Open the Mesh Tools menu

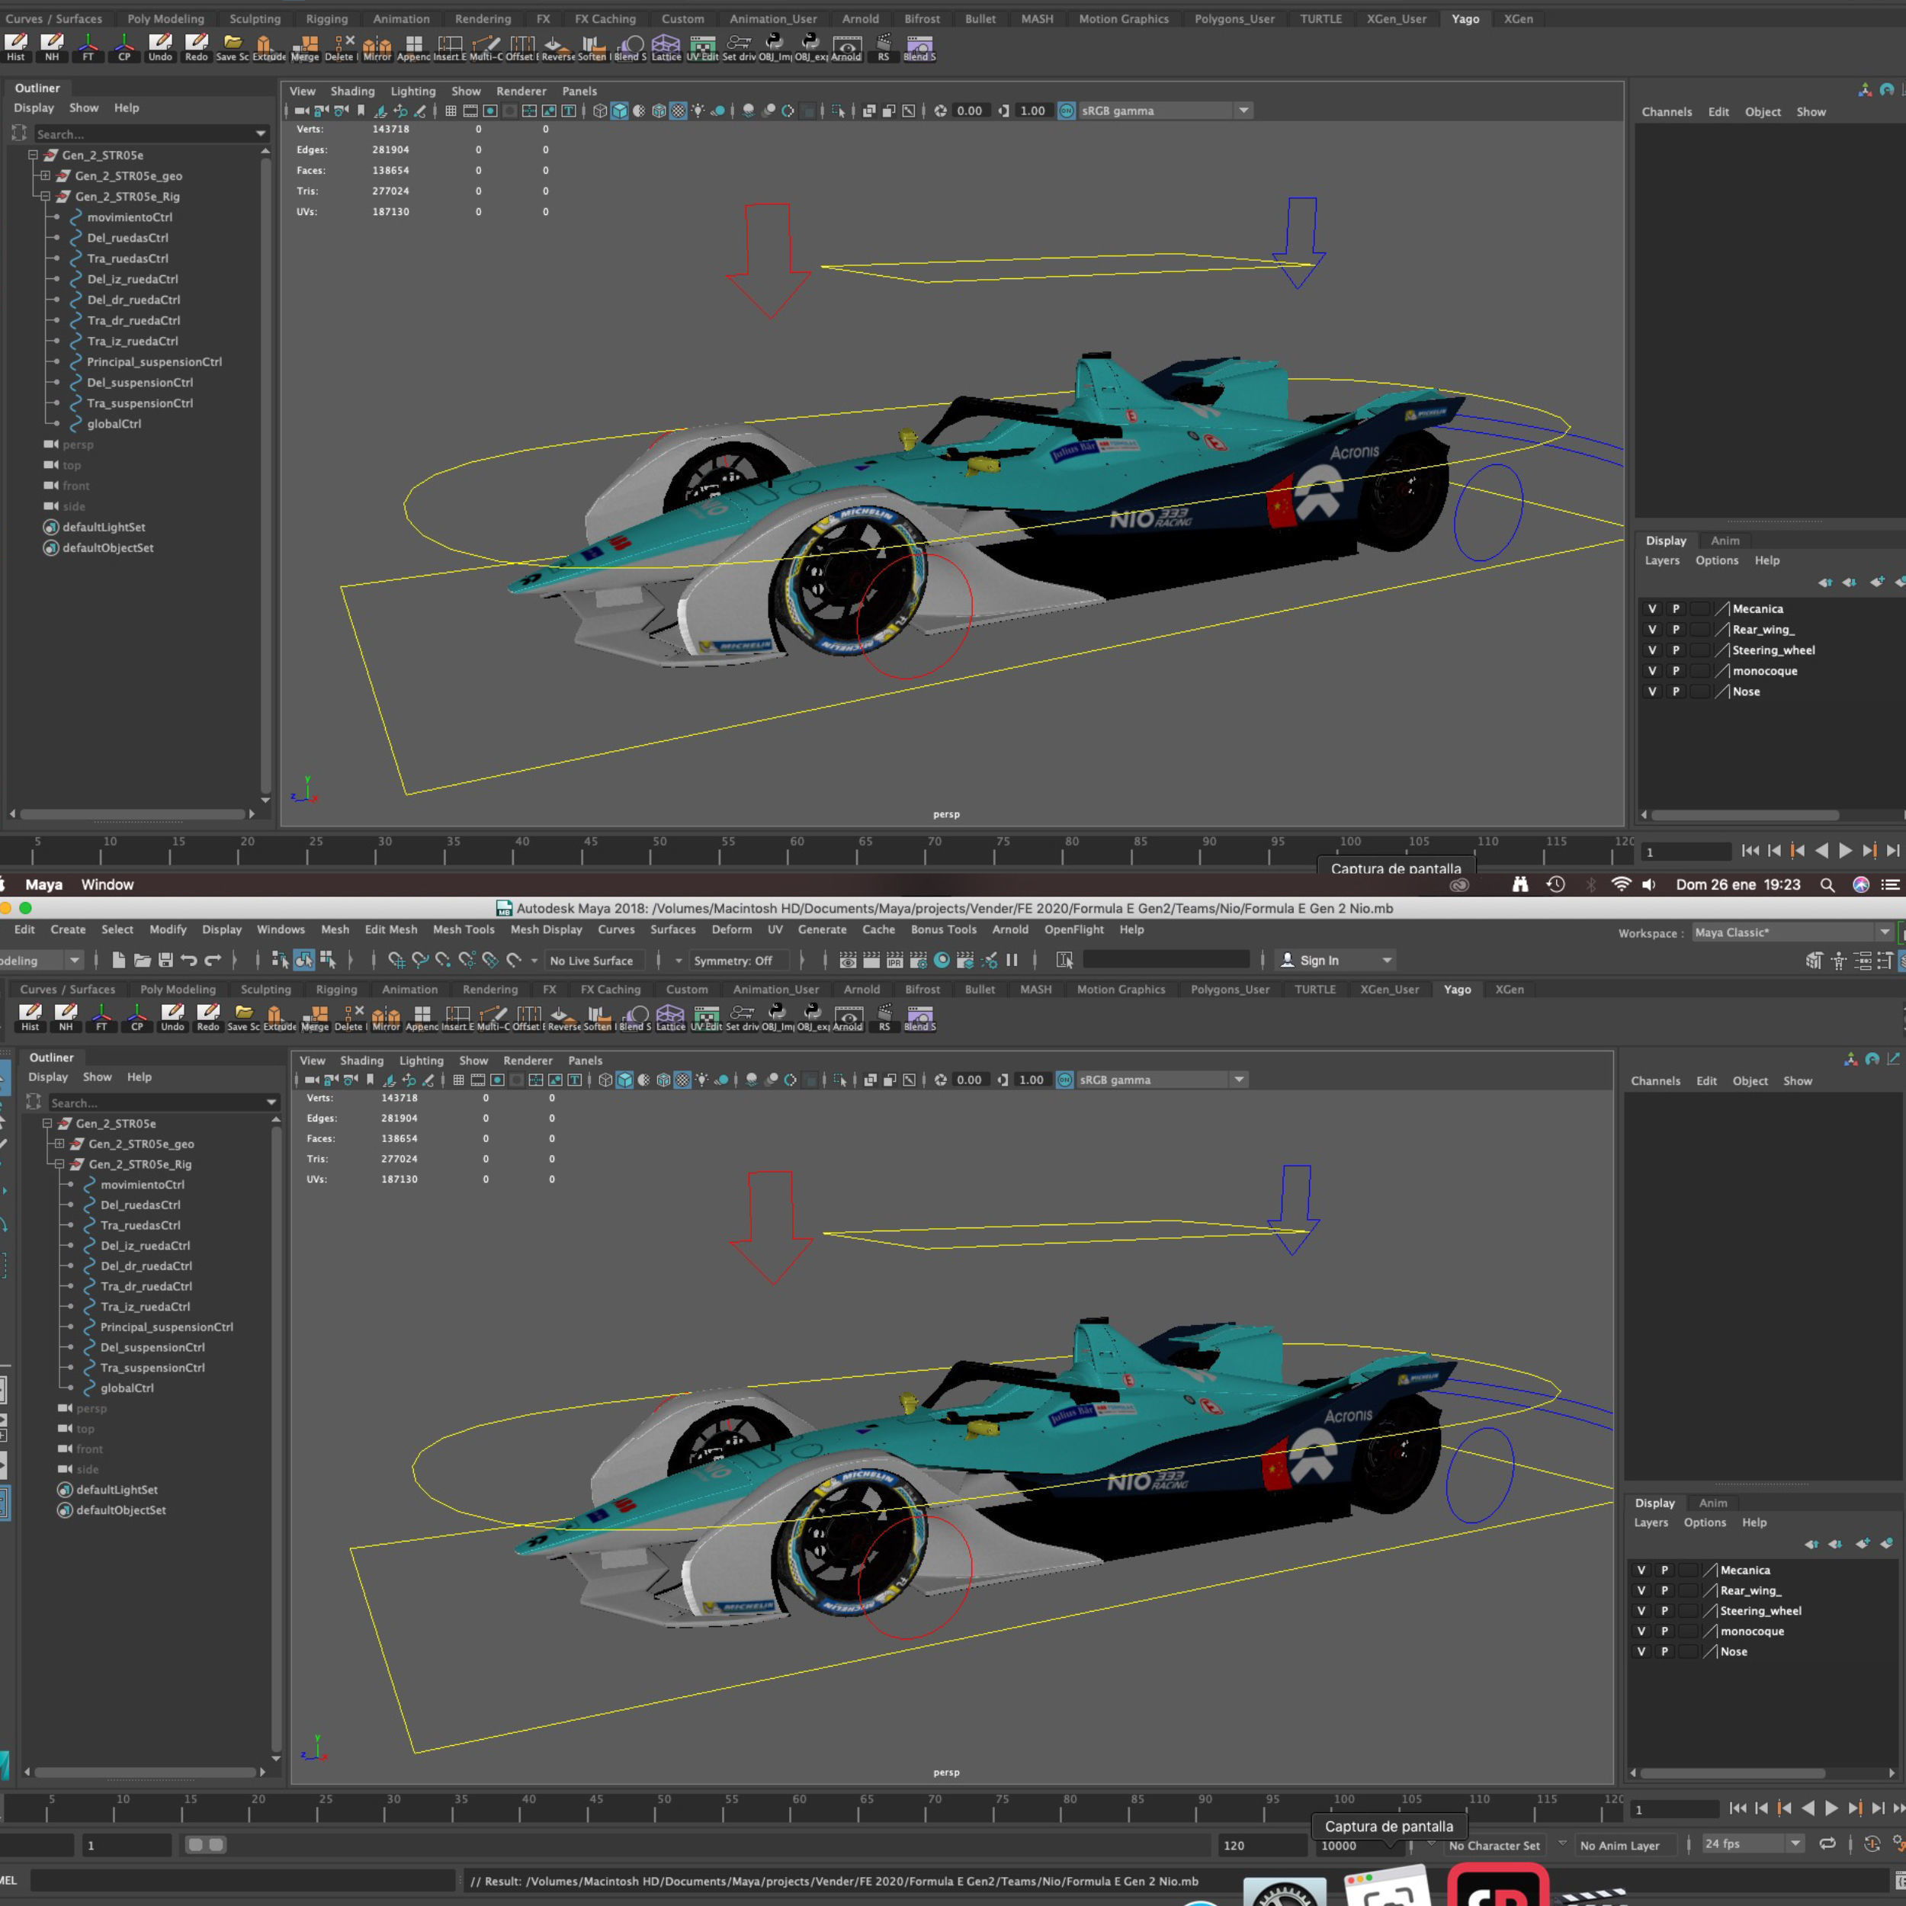click(464, 929)
